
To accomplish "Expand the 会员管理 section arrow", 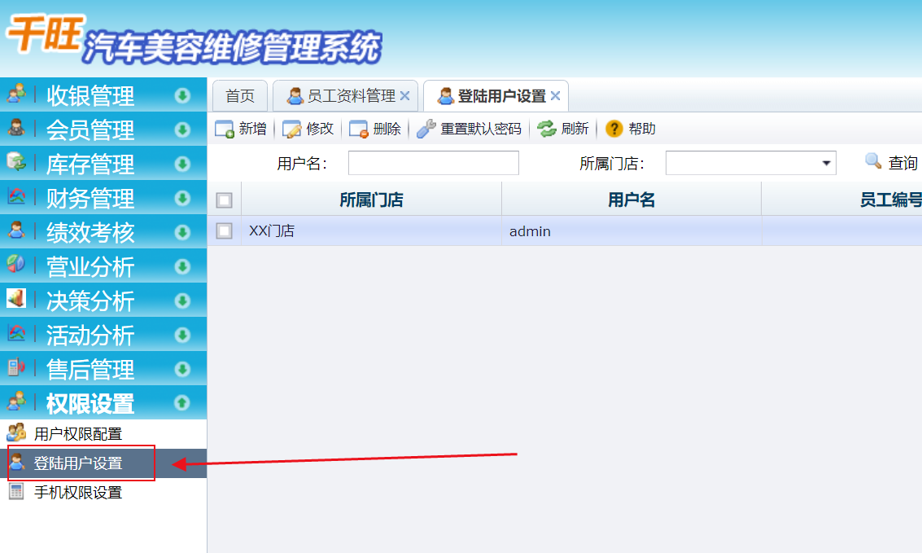I will pyautogui.click(x=182, y=129).
